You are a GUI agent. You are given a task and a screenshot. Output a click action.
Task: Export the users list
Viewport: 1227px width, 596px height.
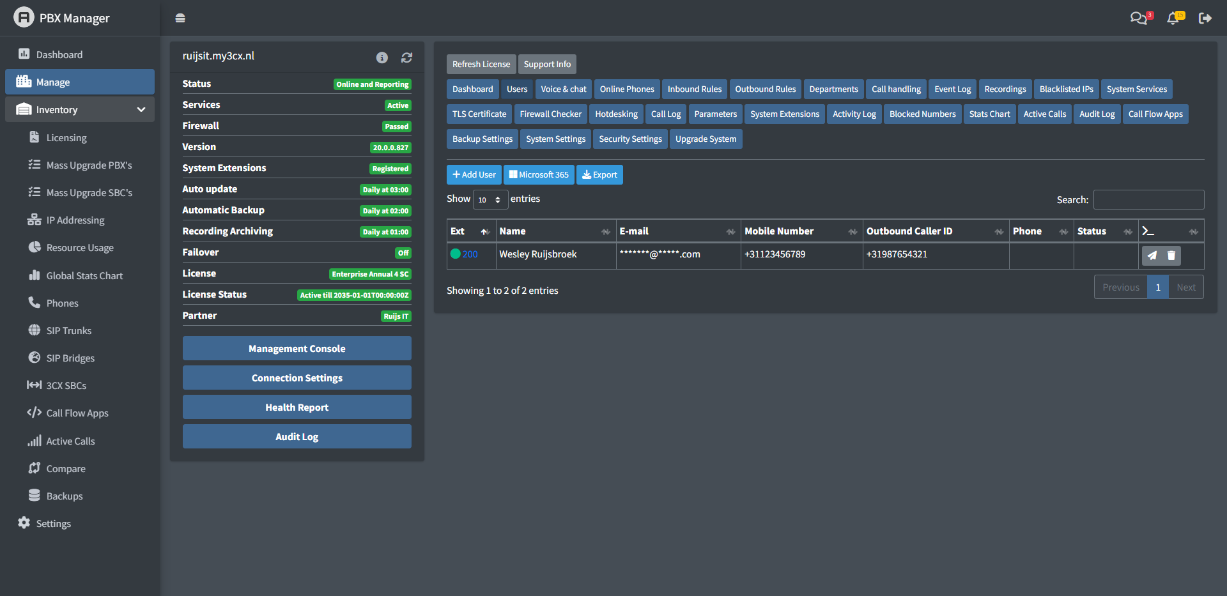click(599, 174)
